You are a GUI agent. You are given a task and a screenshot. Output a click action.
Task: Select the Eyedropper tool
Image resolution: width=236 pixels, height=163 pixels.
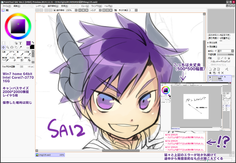pos(20,47)
